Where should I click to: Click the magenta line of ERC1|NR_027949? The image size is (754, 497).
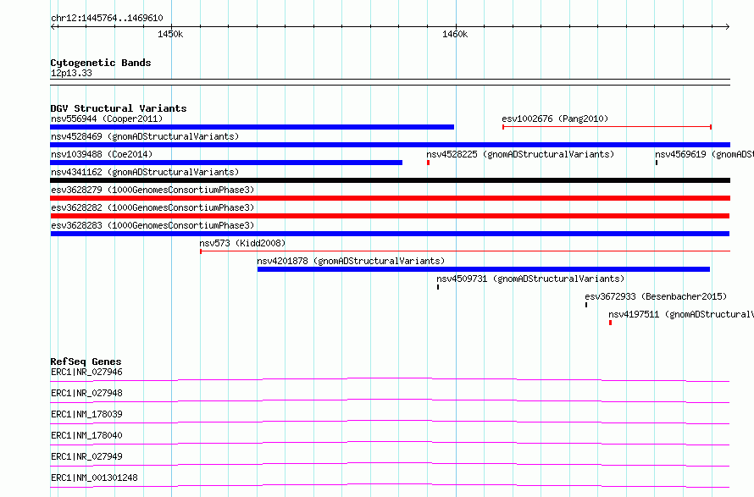click(390, 464)
